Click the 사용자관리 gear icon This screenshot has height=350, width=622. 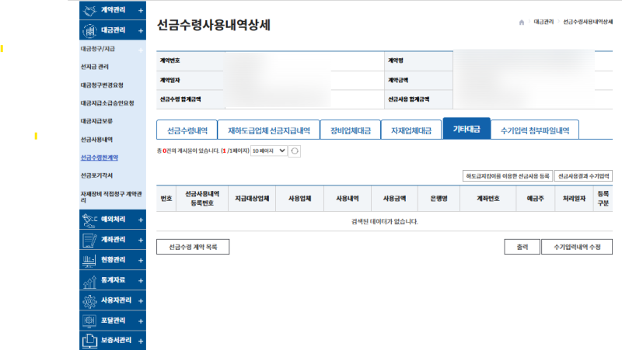coord(89,301)
